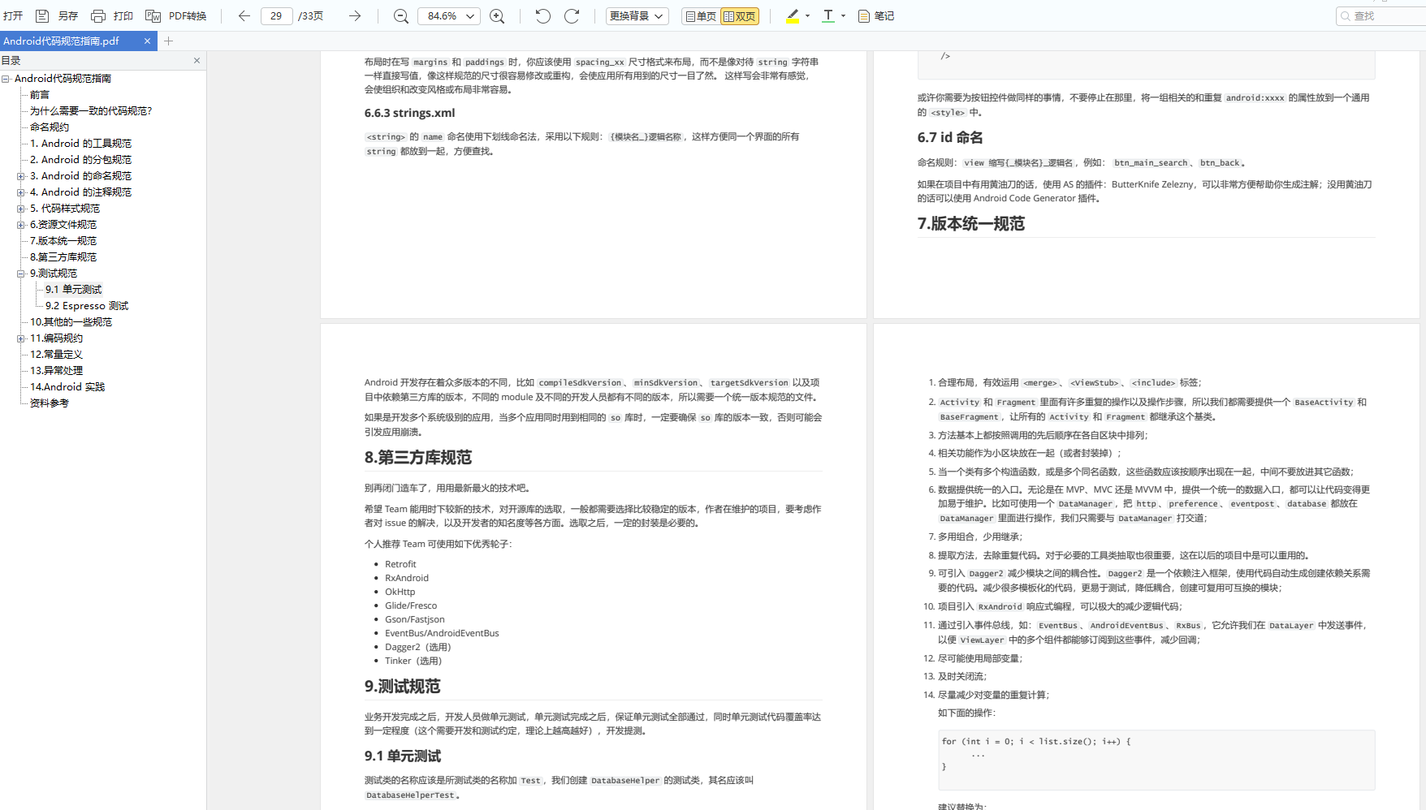The width and height of the screenshot is (1426, 810).
Task: Close the Android代码规范指南.pdf tab
Action: pos(147,41)
